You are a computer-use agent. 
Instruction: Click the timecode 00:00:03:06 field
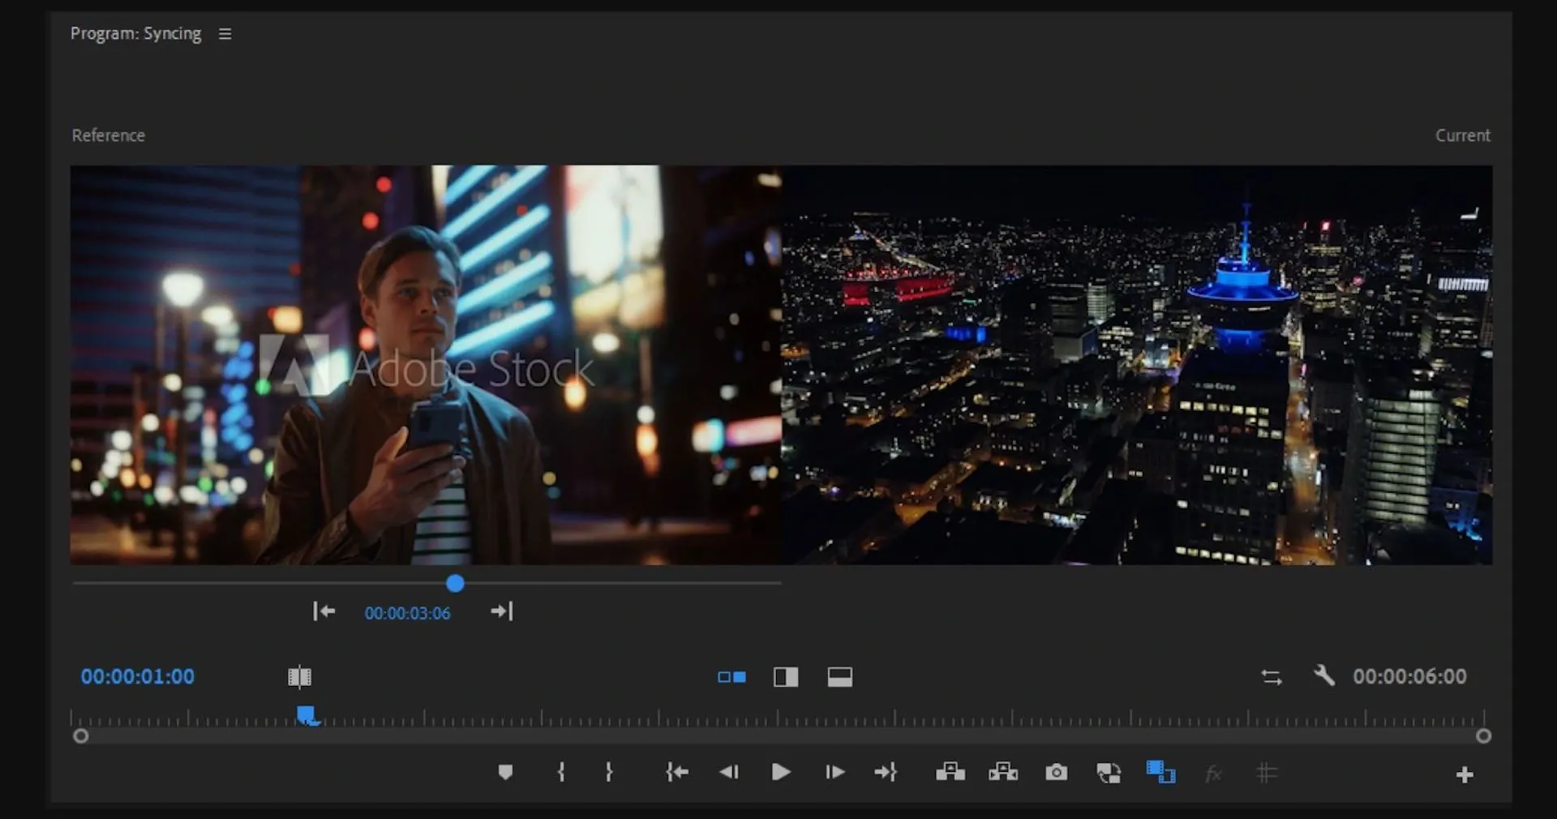[408, 613]
